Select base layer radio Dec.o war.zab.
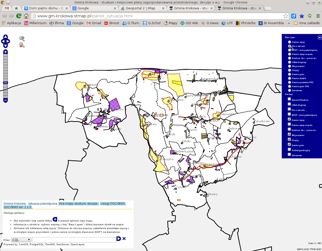 [290, 46]
